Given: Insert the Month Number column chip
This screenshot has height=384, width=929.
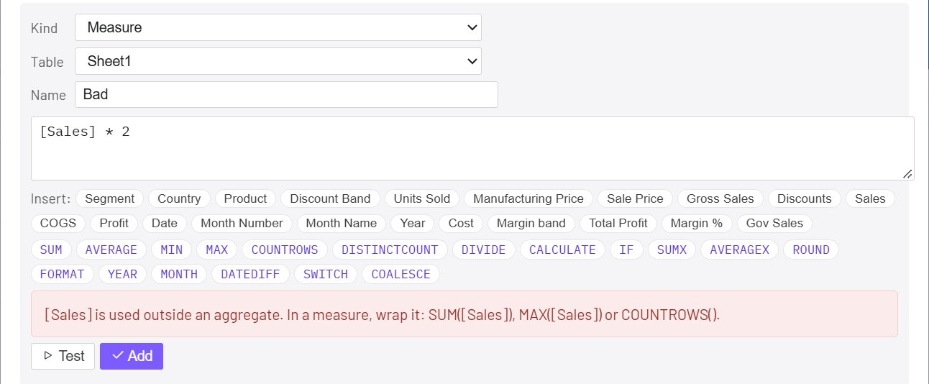Looking at the screenshot, I should coord(242,223).
